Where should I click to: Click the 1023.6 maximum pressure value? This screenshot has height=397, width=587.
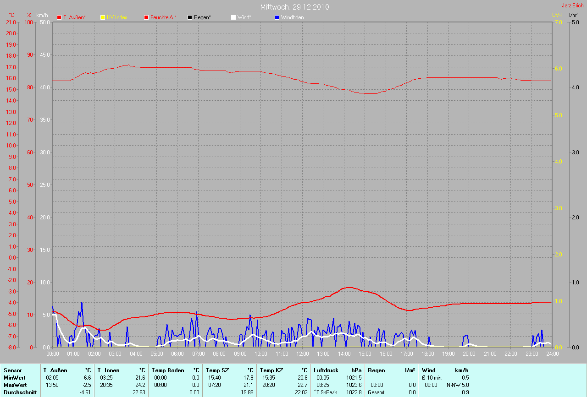click(354, 385)
